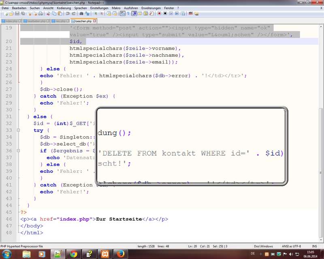324x259 pixels.
Task: Toggle the word wrap toolbar button
Action: 122,13
